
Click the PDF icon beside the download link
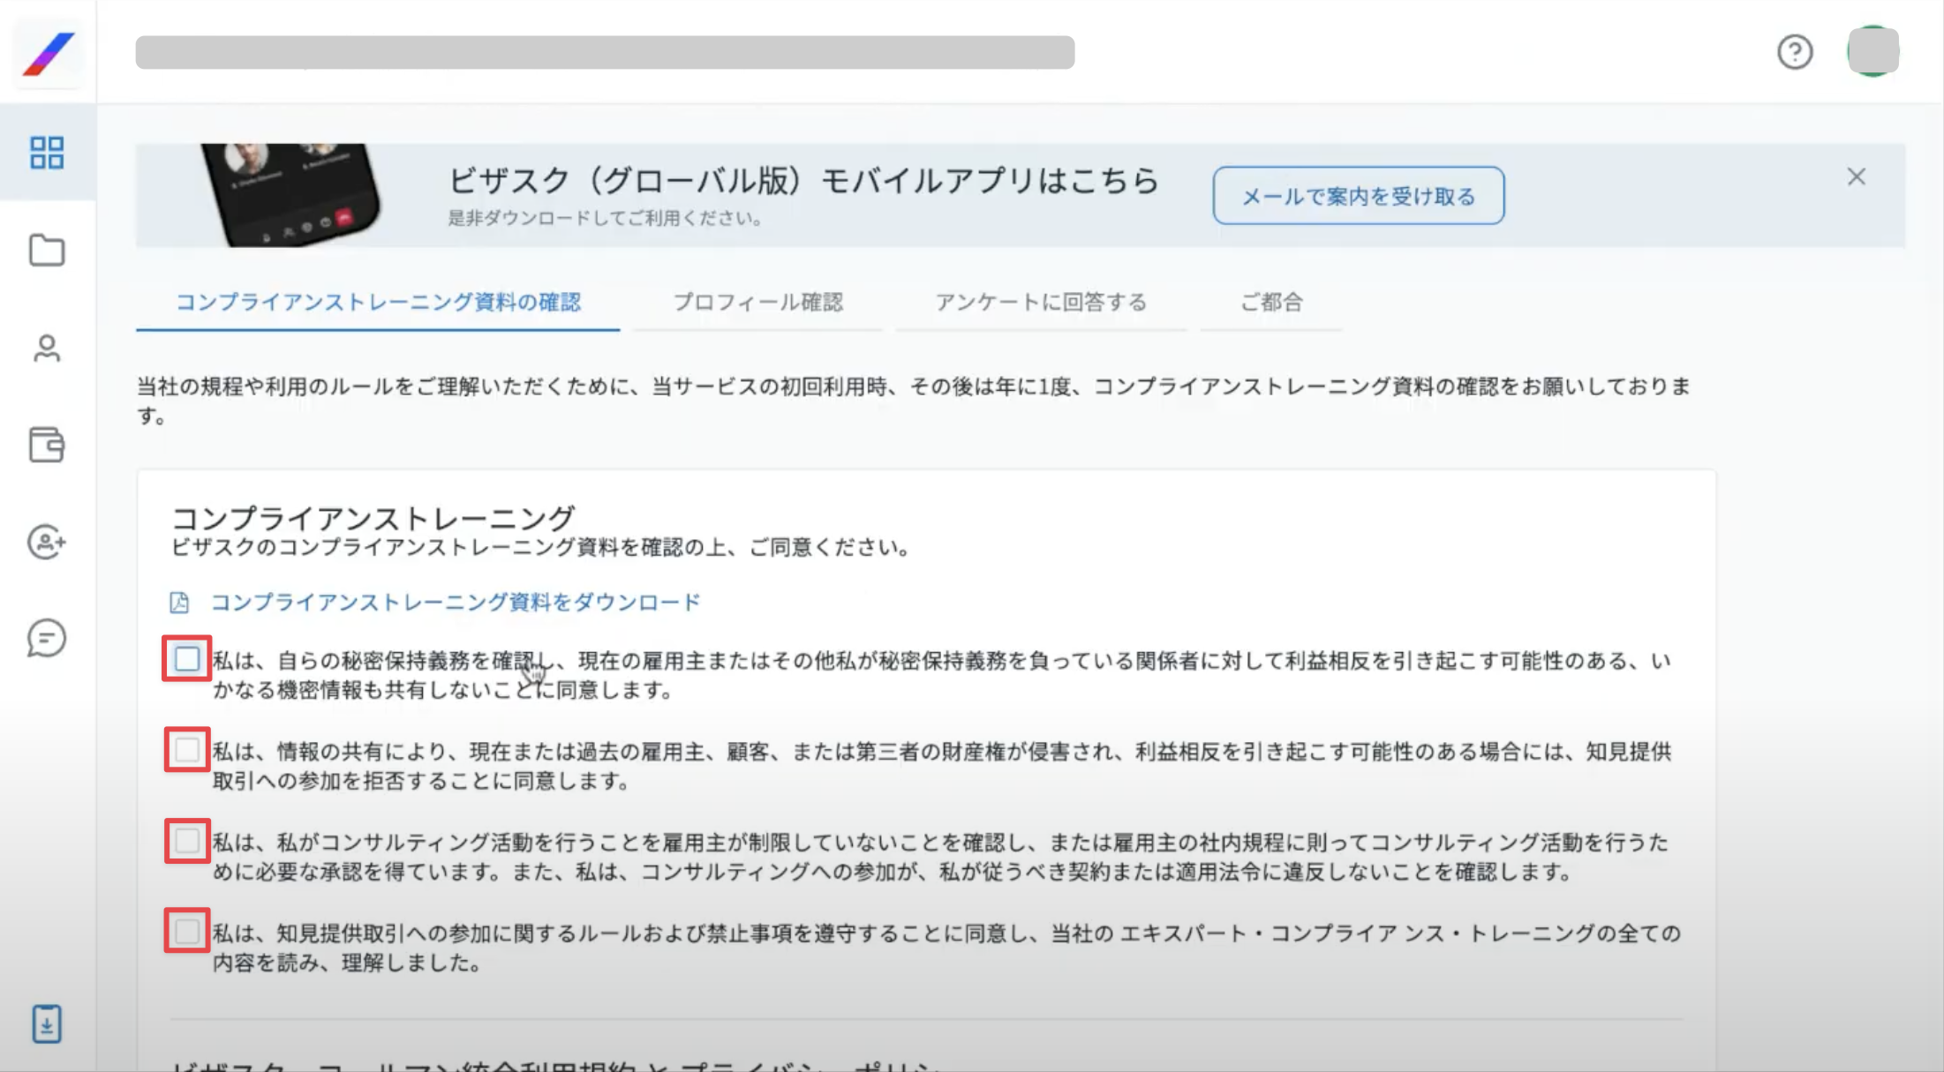179,603
